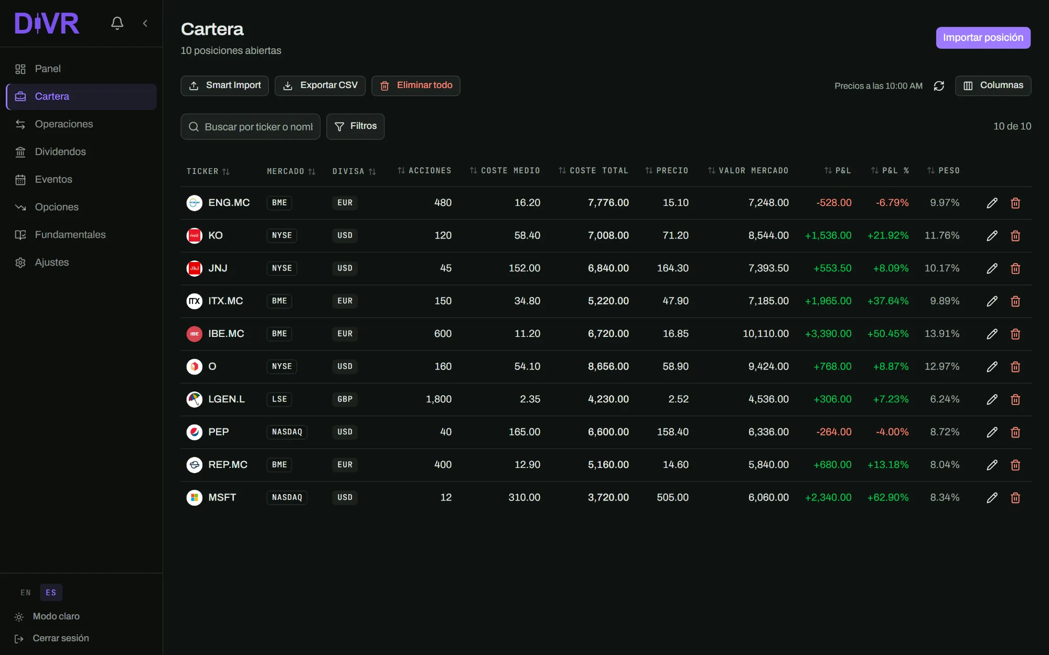Switch language to EN
The height and width of the screenshot is (655, 1049).
tap(26, 593)
